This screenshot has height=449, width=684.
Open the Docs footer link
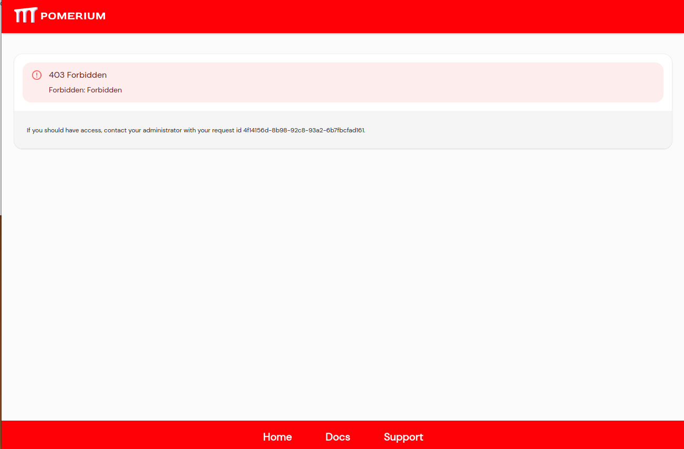tap(338, 437)
